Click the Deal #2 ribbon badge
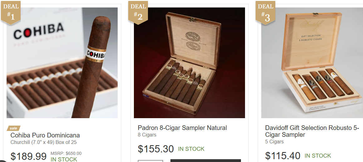 [x=138, y=12]
